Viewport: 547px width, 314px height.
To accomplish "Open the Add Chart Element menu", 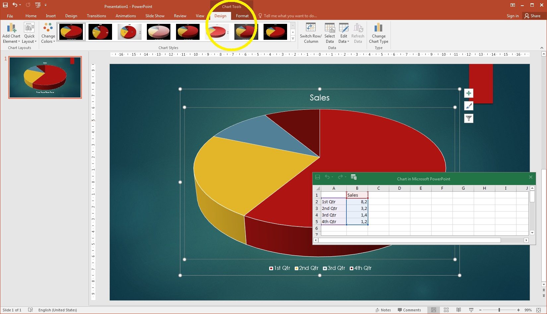I will (11, 33).
